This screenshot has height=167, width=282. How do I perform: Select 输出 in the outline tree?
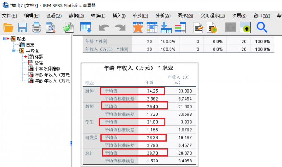(21, 39)
